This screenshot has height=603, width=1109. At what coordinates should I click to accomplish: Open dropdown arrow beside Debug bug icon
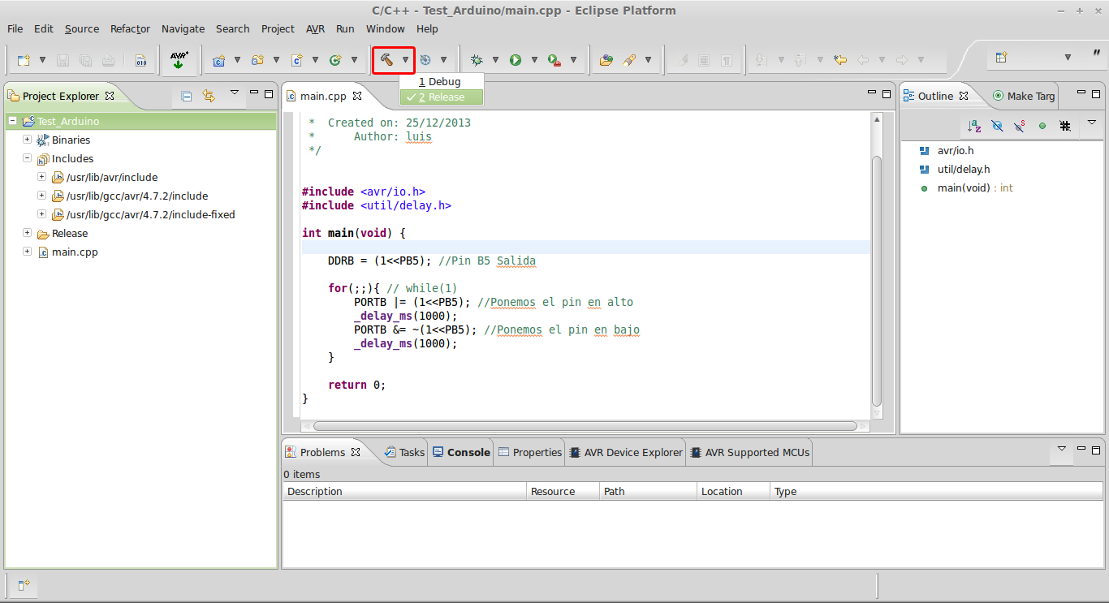(495, 60)
